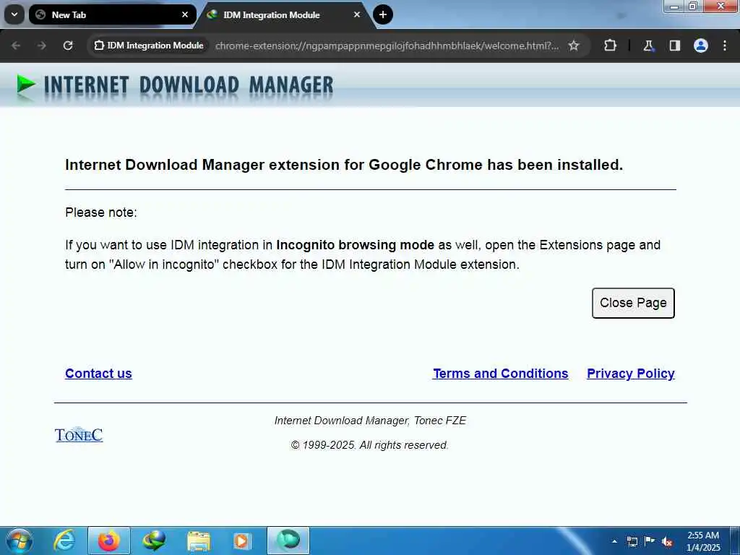
Task: Click the muted volume tray icon
Action: click(x=667, y=542)
